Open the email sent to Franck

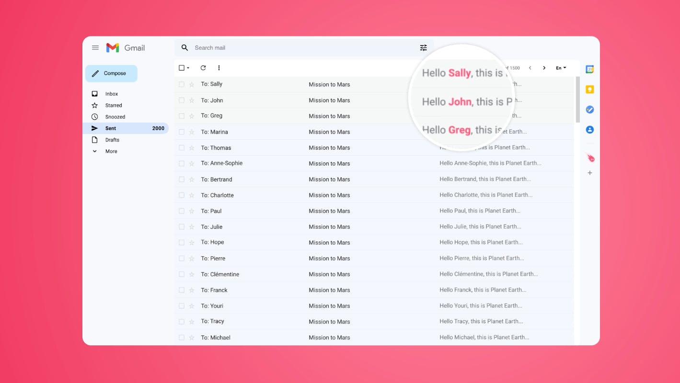[374, 290]
